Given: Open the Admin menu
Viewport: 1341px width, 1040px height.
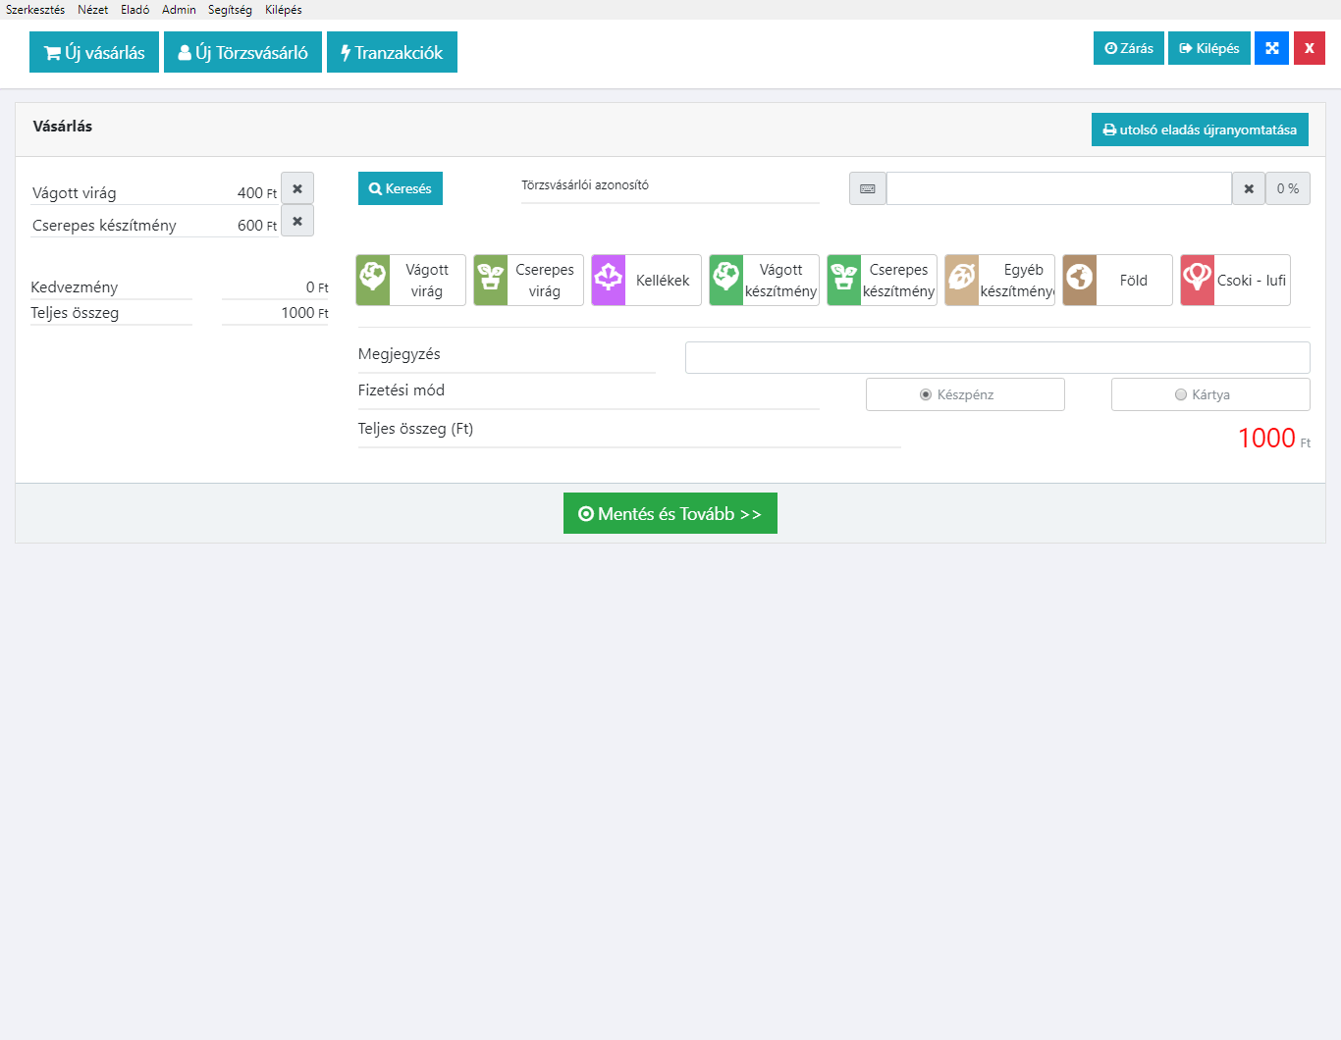Looking at the screenshot, I should tap(179, 10).
